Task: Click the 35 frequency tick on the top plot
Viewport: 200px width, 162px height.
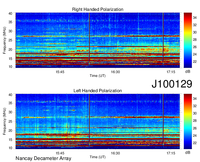Action: (x=10, y=22)
